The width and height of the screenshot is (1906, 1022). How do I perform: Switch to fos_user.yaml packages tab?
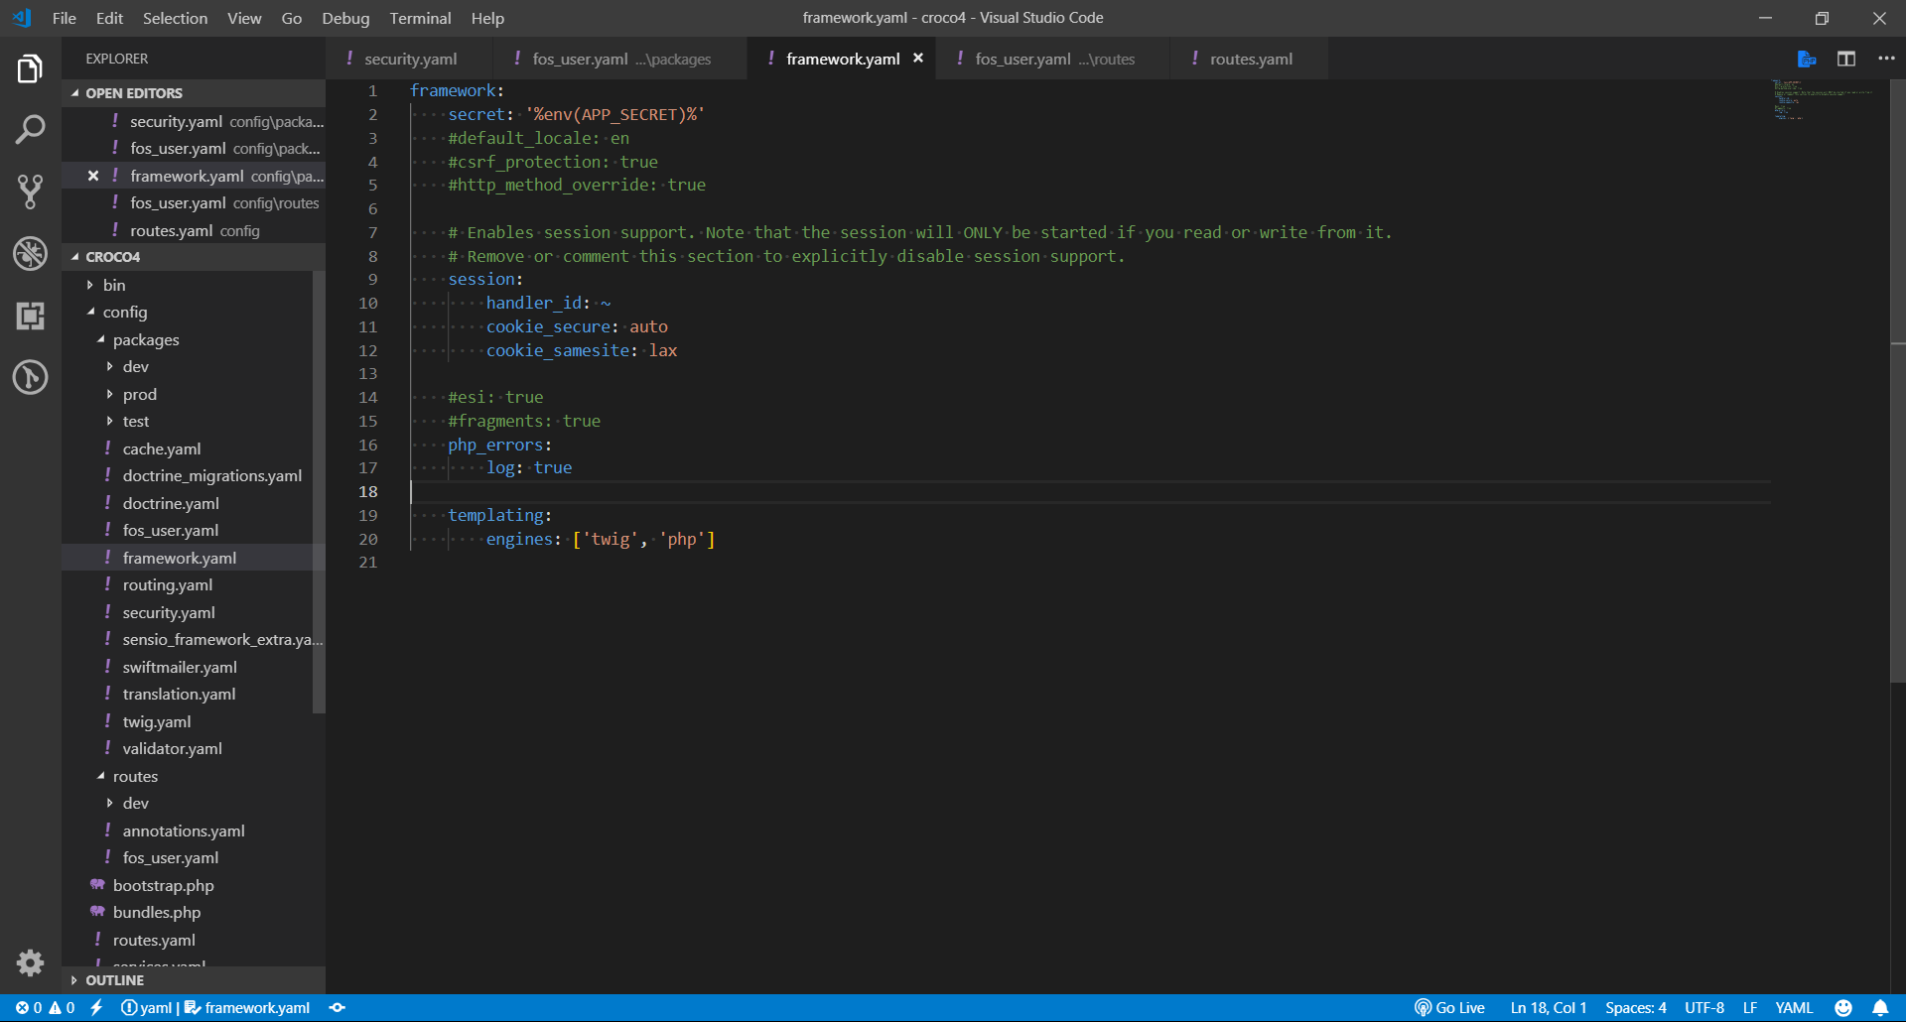[620, 60]
